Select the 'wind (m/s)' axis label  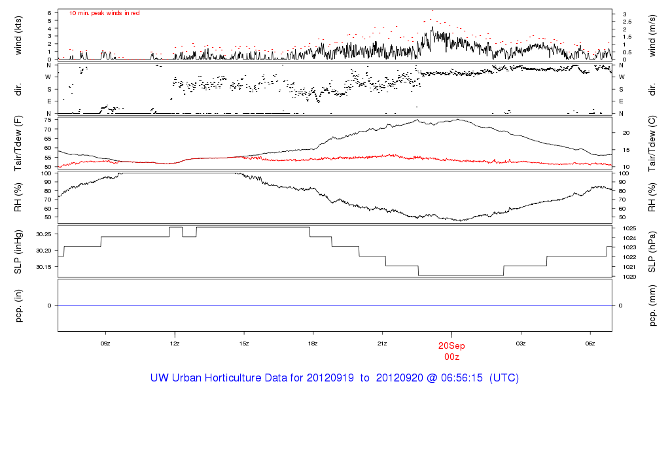point(652,35)
